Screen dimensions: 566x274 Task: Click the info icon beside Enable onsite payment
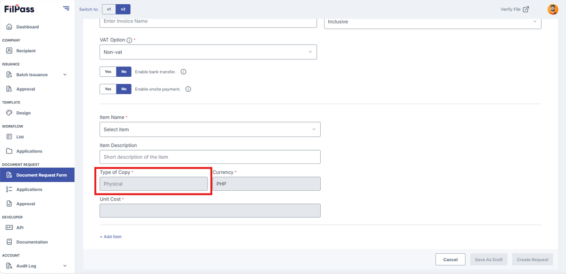point(188,89)
